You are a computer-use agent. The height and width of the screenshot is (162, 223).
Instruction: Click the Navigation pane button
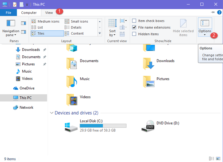click(x=11, y=28)
